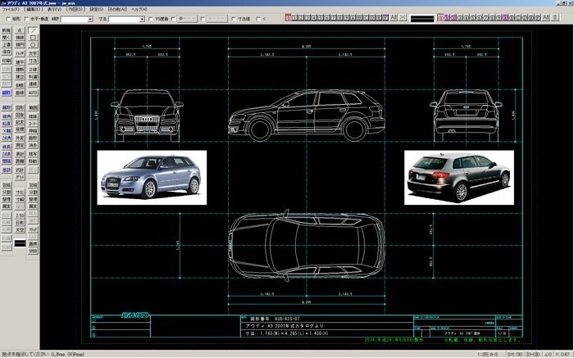Select the blue Audi front photo on canvas
The width and height of the screenshot is (574, 358).
pyautogui.click(x=152, y=178)
